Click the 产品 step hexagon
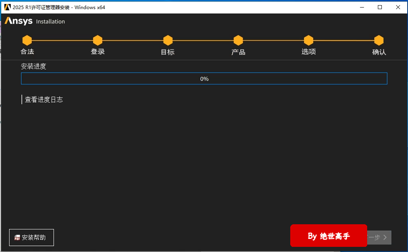This screenshot has width=408, height=252. click(x=238, y=40)
